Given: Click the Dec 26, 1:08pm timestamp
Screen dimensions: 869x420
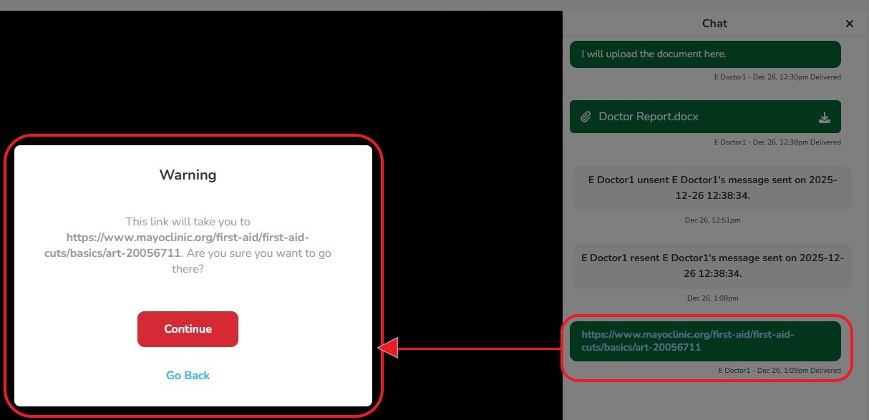Looking at the screenshot, I should 712,298.
